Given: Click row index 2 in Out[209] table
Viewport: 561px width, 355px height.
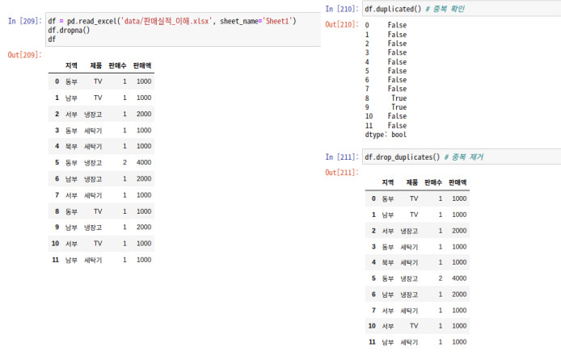Looking at the screenshot, I should [57, 115].
